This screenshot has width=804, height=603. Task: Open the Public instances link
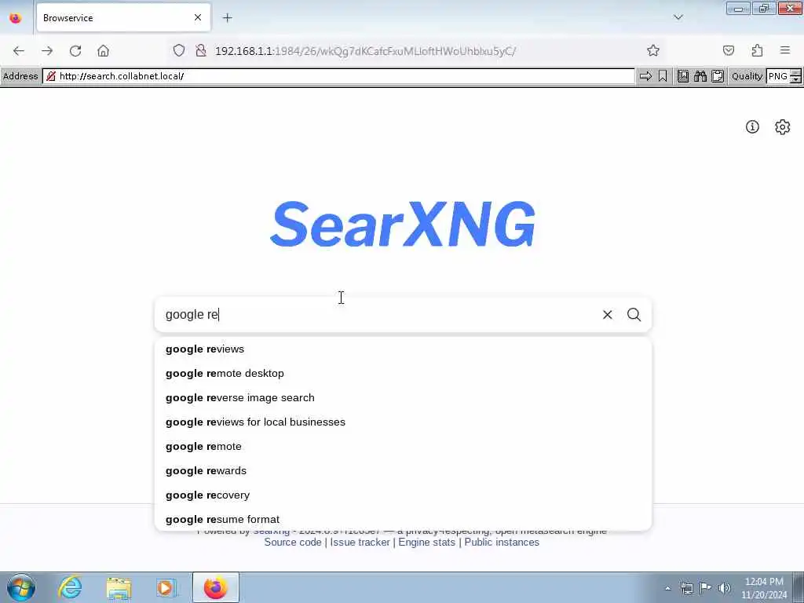[502, 543]
